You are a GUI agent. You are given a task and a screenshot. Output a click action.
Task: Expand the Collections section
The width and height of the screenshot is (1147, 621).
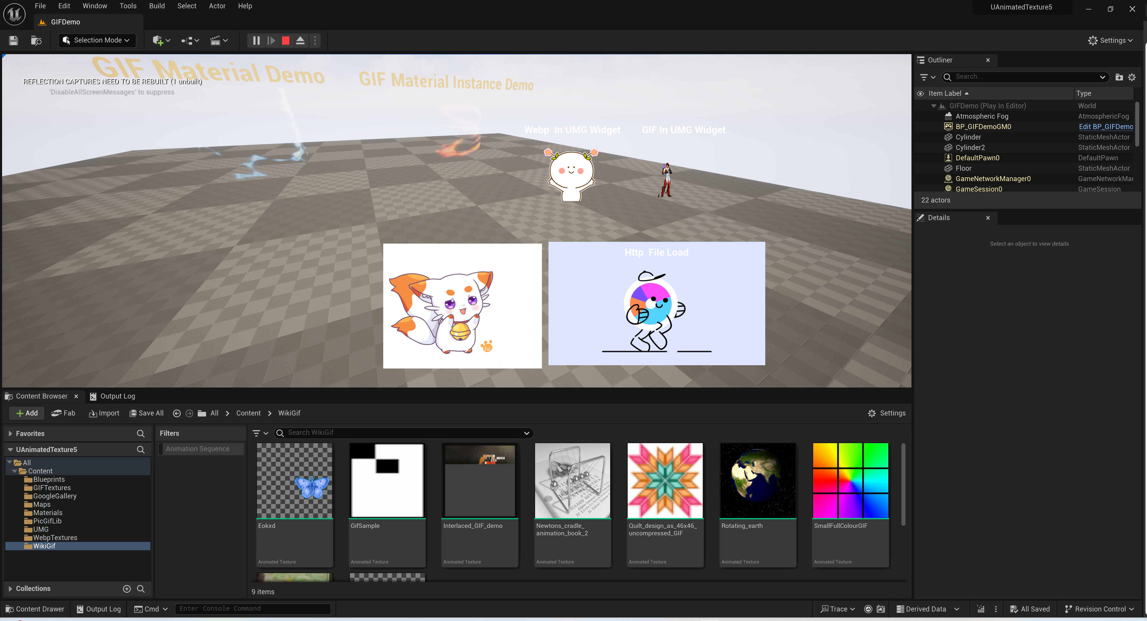click(x=10, y=589)
